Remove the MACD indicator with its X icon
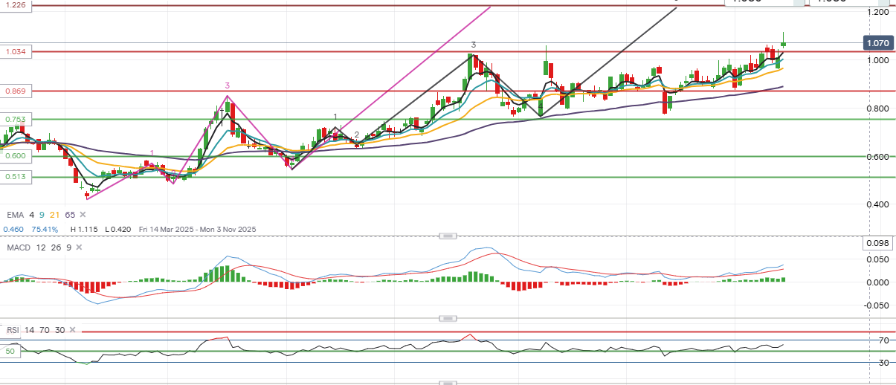 click(78, 247)
